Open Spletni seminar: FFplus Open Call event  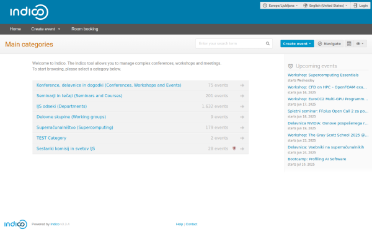tap(328, 111)
